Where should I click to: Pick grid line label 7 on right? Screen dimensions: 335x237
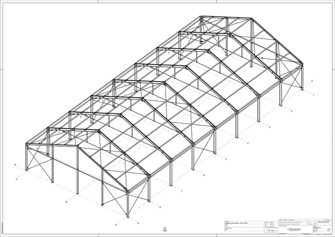coord(182,191)
